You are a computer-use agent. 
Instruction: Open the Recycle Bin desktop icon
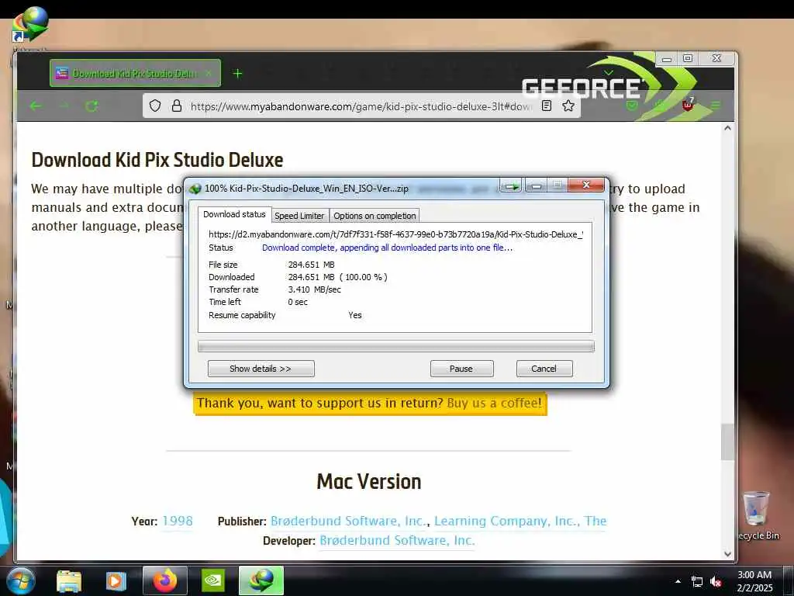point(757,516)
